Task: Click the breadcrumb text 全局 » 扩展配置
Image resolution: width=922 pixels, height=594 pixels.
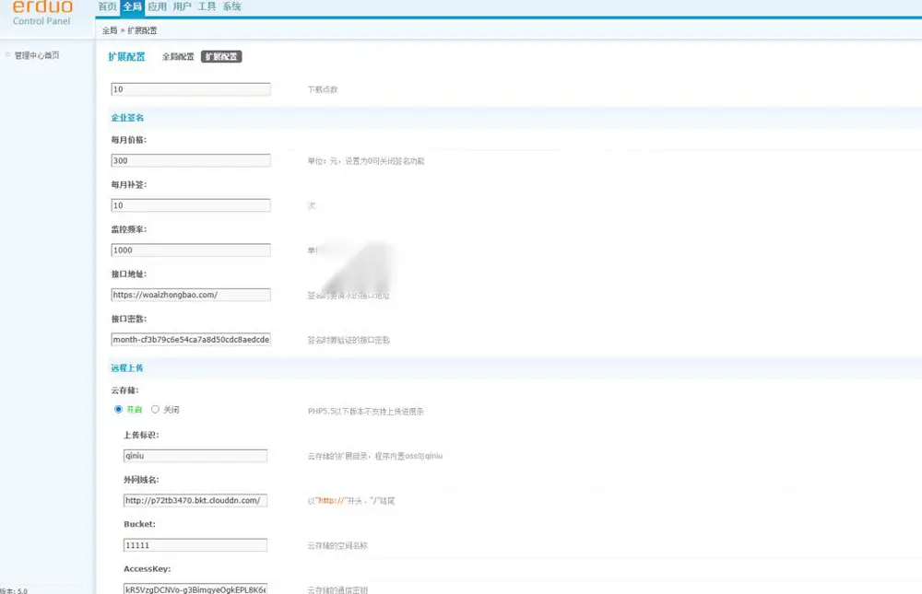Action: (x=129, y=30)
